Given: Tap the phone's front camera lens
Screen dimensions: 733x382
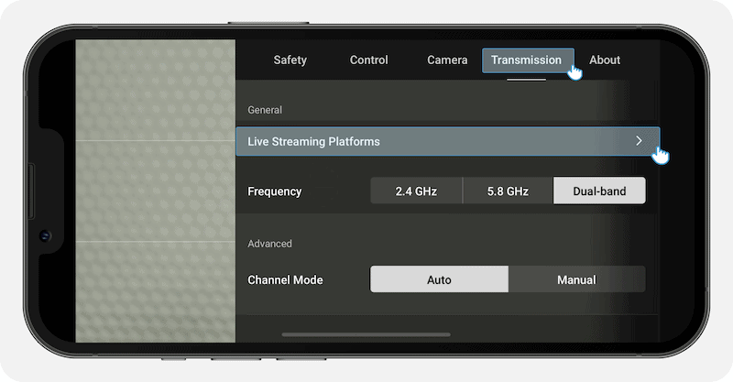Looking at the screenshot, I should pos(44,235).
